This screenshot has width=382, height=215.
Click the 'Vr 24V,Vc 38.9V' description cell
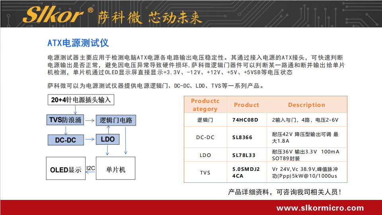tap(307, 172)
